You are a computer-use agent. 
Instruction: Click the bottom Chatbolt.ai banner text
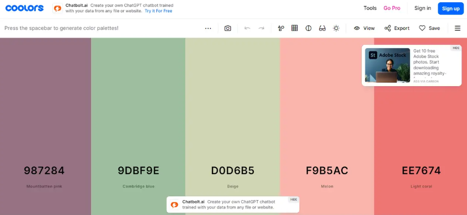pos(229,204)
